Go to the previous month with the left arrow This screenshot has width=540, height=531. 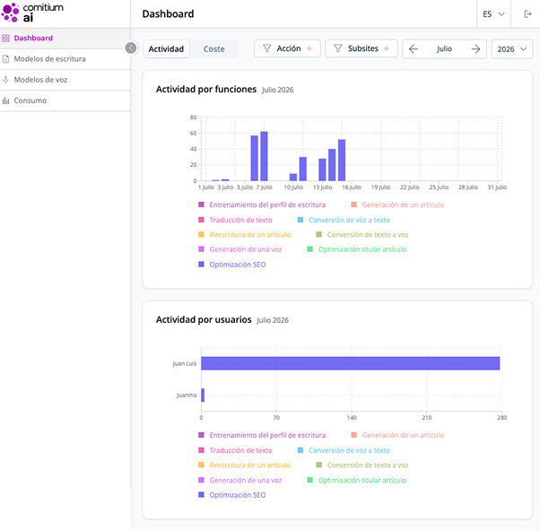[414, 49]
